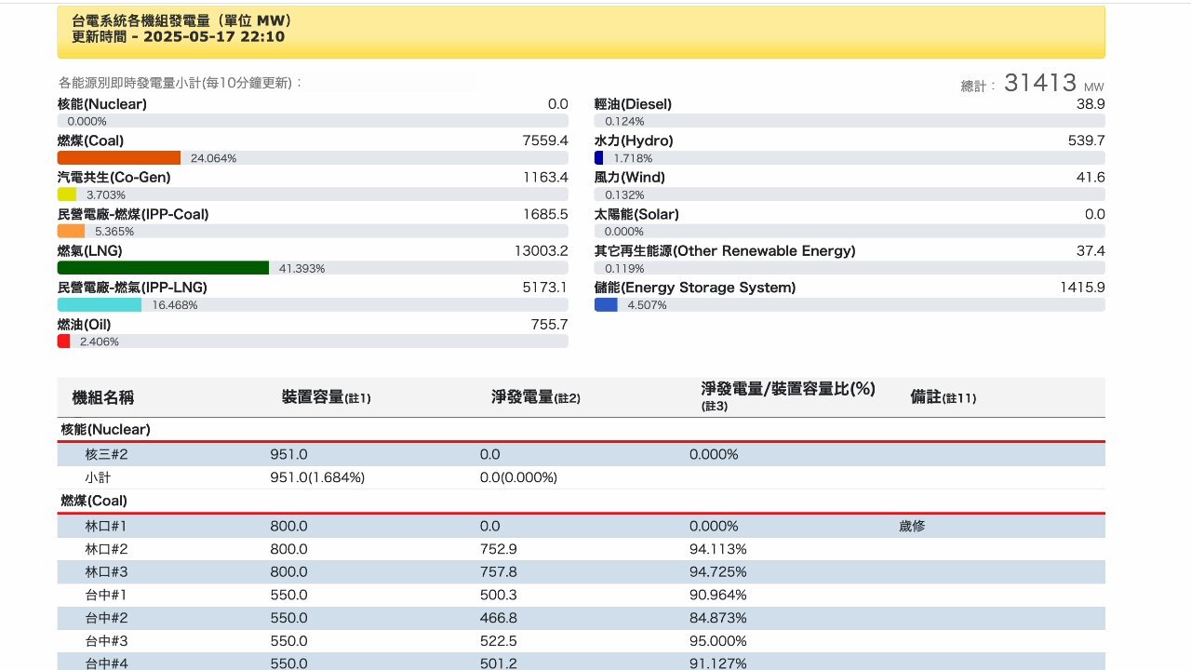Click the 汽電共生(Co-Gen) label

pyautogui.click(x=114, y=177)
